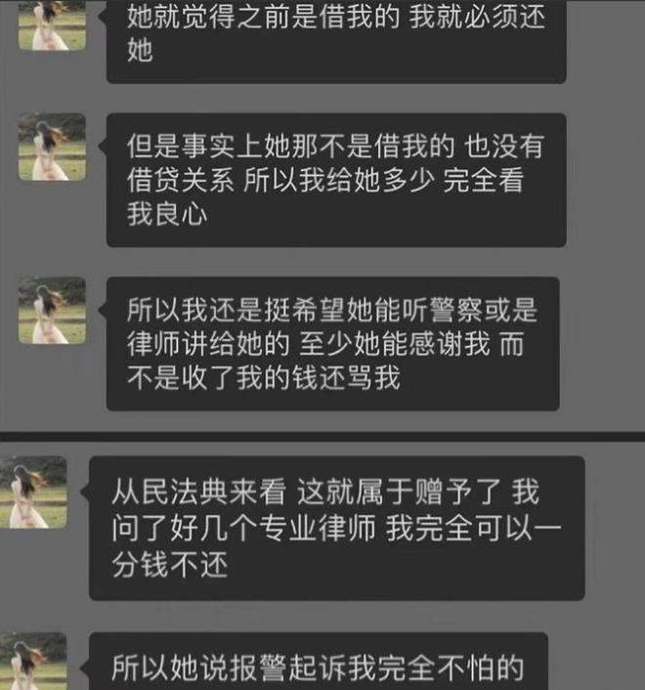Click the text 警察或是律师 in the third bubble

332,327
